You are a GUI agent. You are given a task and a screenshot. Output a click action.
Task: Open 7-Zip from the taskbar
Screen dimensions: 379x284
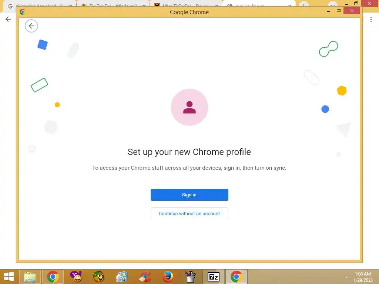214,277
